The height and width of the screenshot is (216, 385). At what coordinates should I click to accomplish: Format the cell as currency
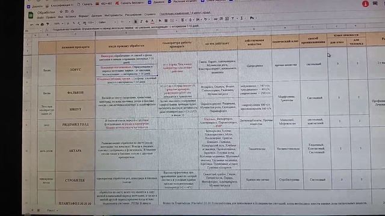(x=68, y=23)
